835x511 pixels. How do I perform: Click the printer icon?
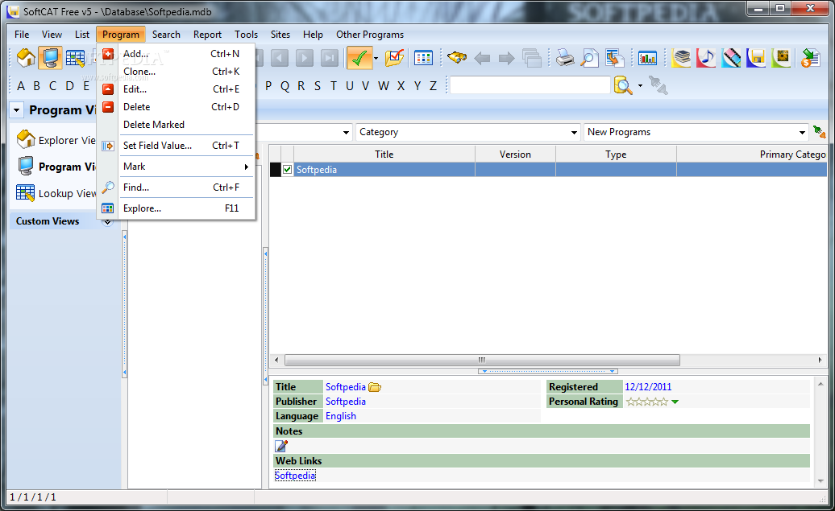[565, 58]
